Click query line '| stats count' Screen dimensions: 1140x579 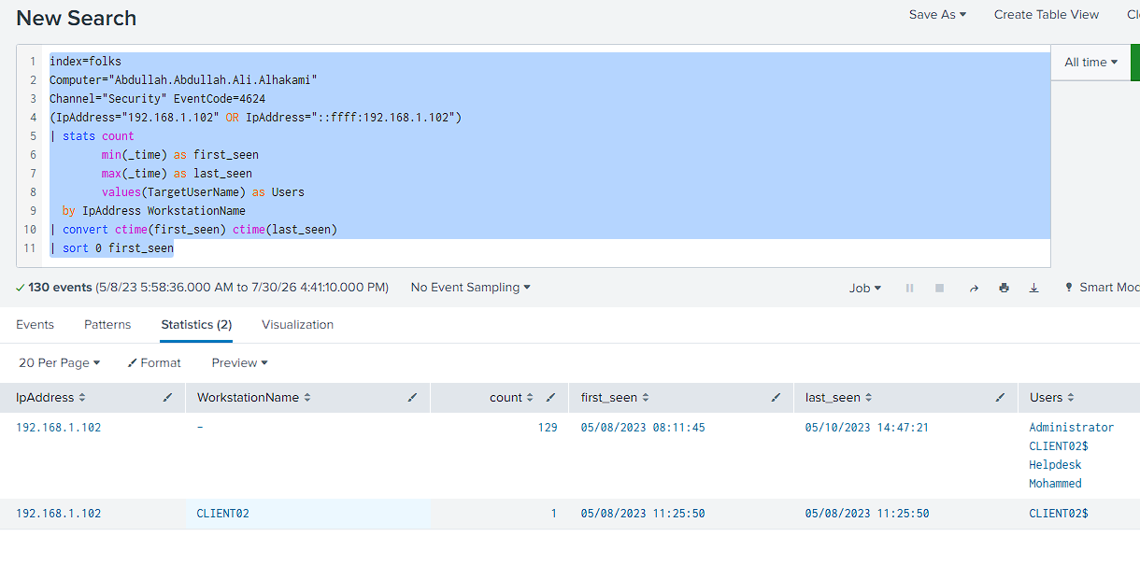click(92, 136)
